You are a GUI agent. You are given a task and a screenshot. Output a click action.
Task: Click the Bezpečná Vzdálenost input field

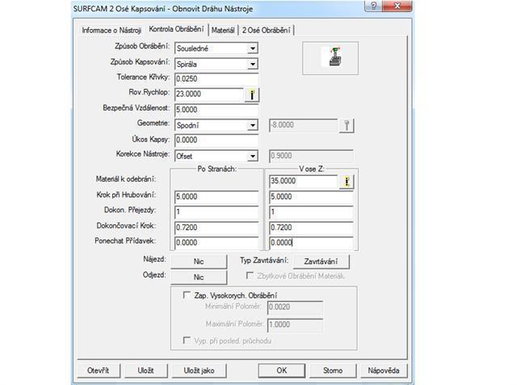click(209, 110)
